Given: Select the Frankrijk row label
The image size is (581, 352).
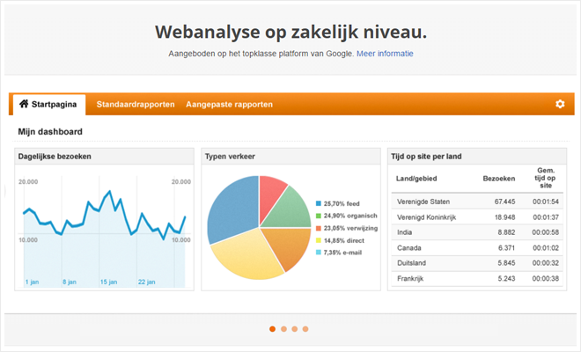Looking at the screenshot, I should coord(410,279).
